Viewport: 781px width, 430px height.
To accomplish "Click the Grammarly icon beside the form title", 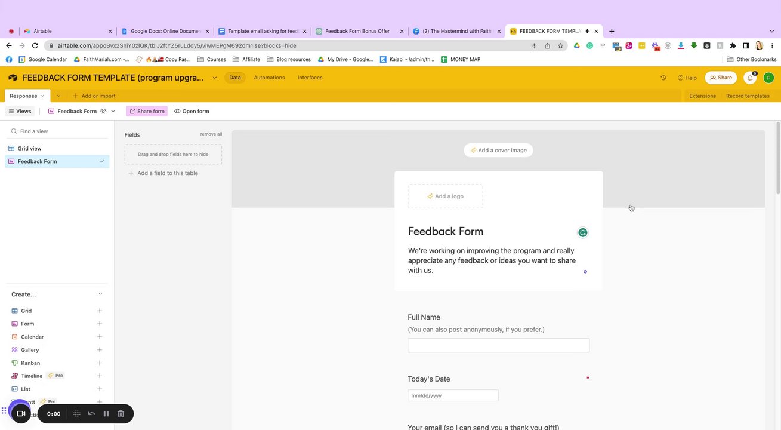I will pyautogui.click(x=583, y=232).
